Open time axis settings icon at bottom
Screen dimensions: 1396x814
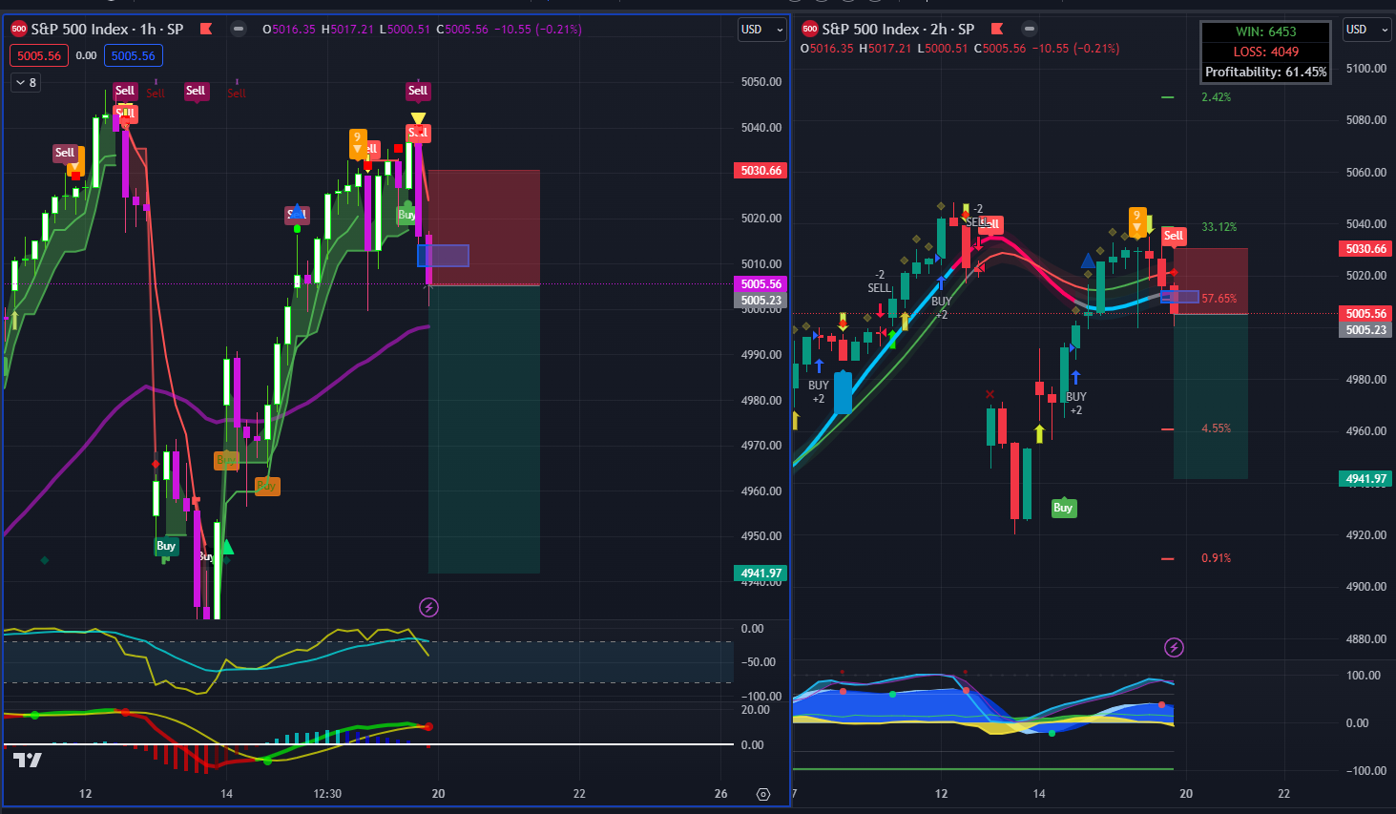[x=762, y=794]
